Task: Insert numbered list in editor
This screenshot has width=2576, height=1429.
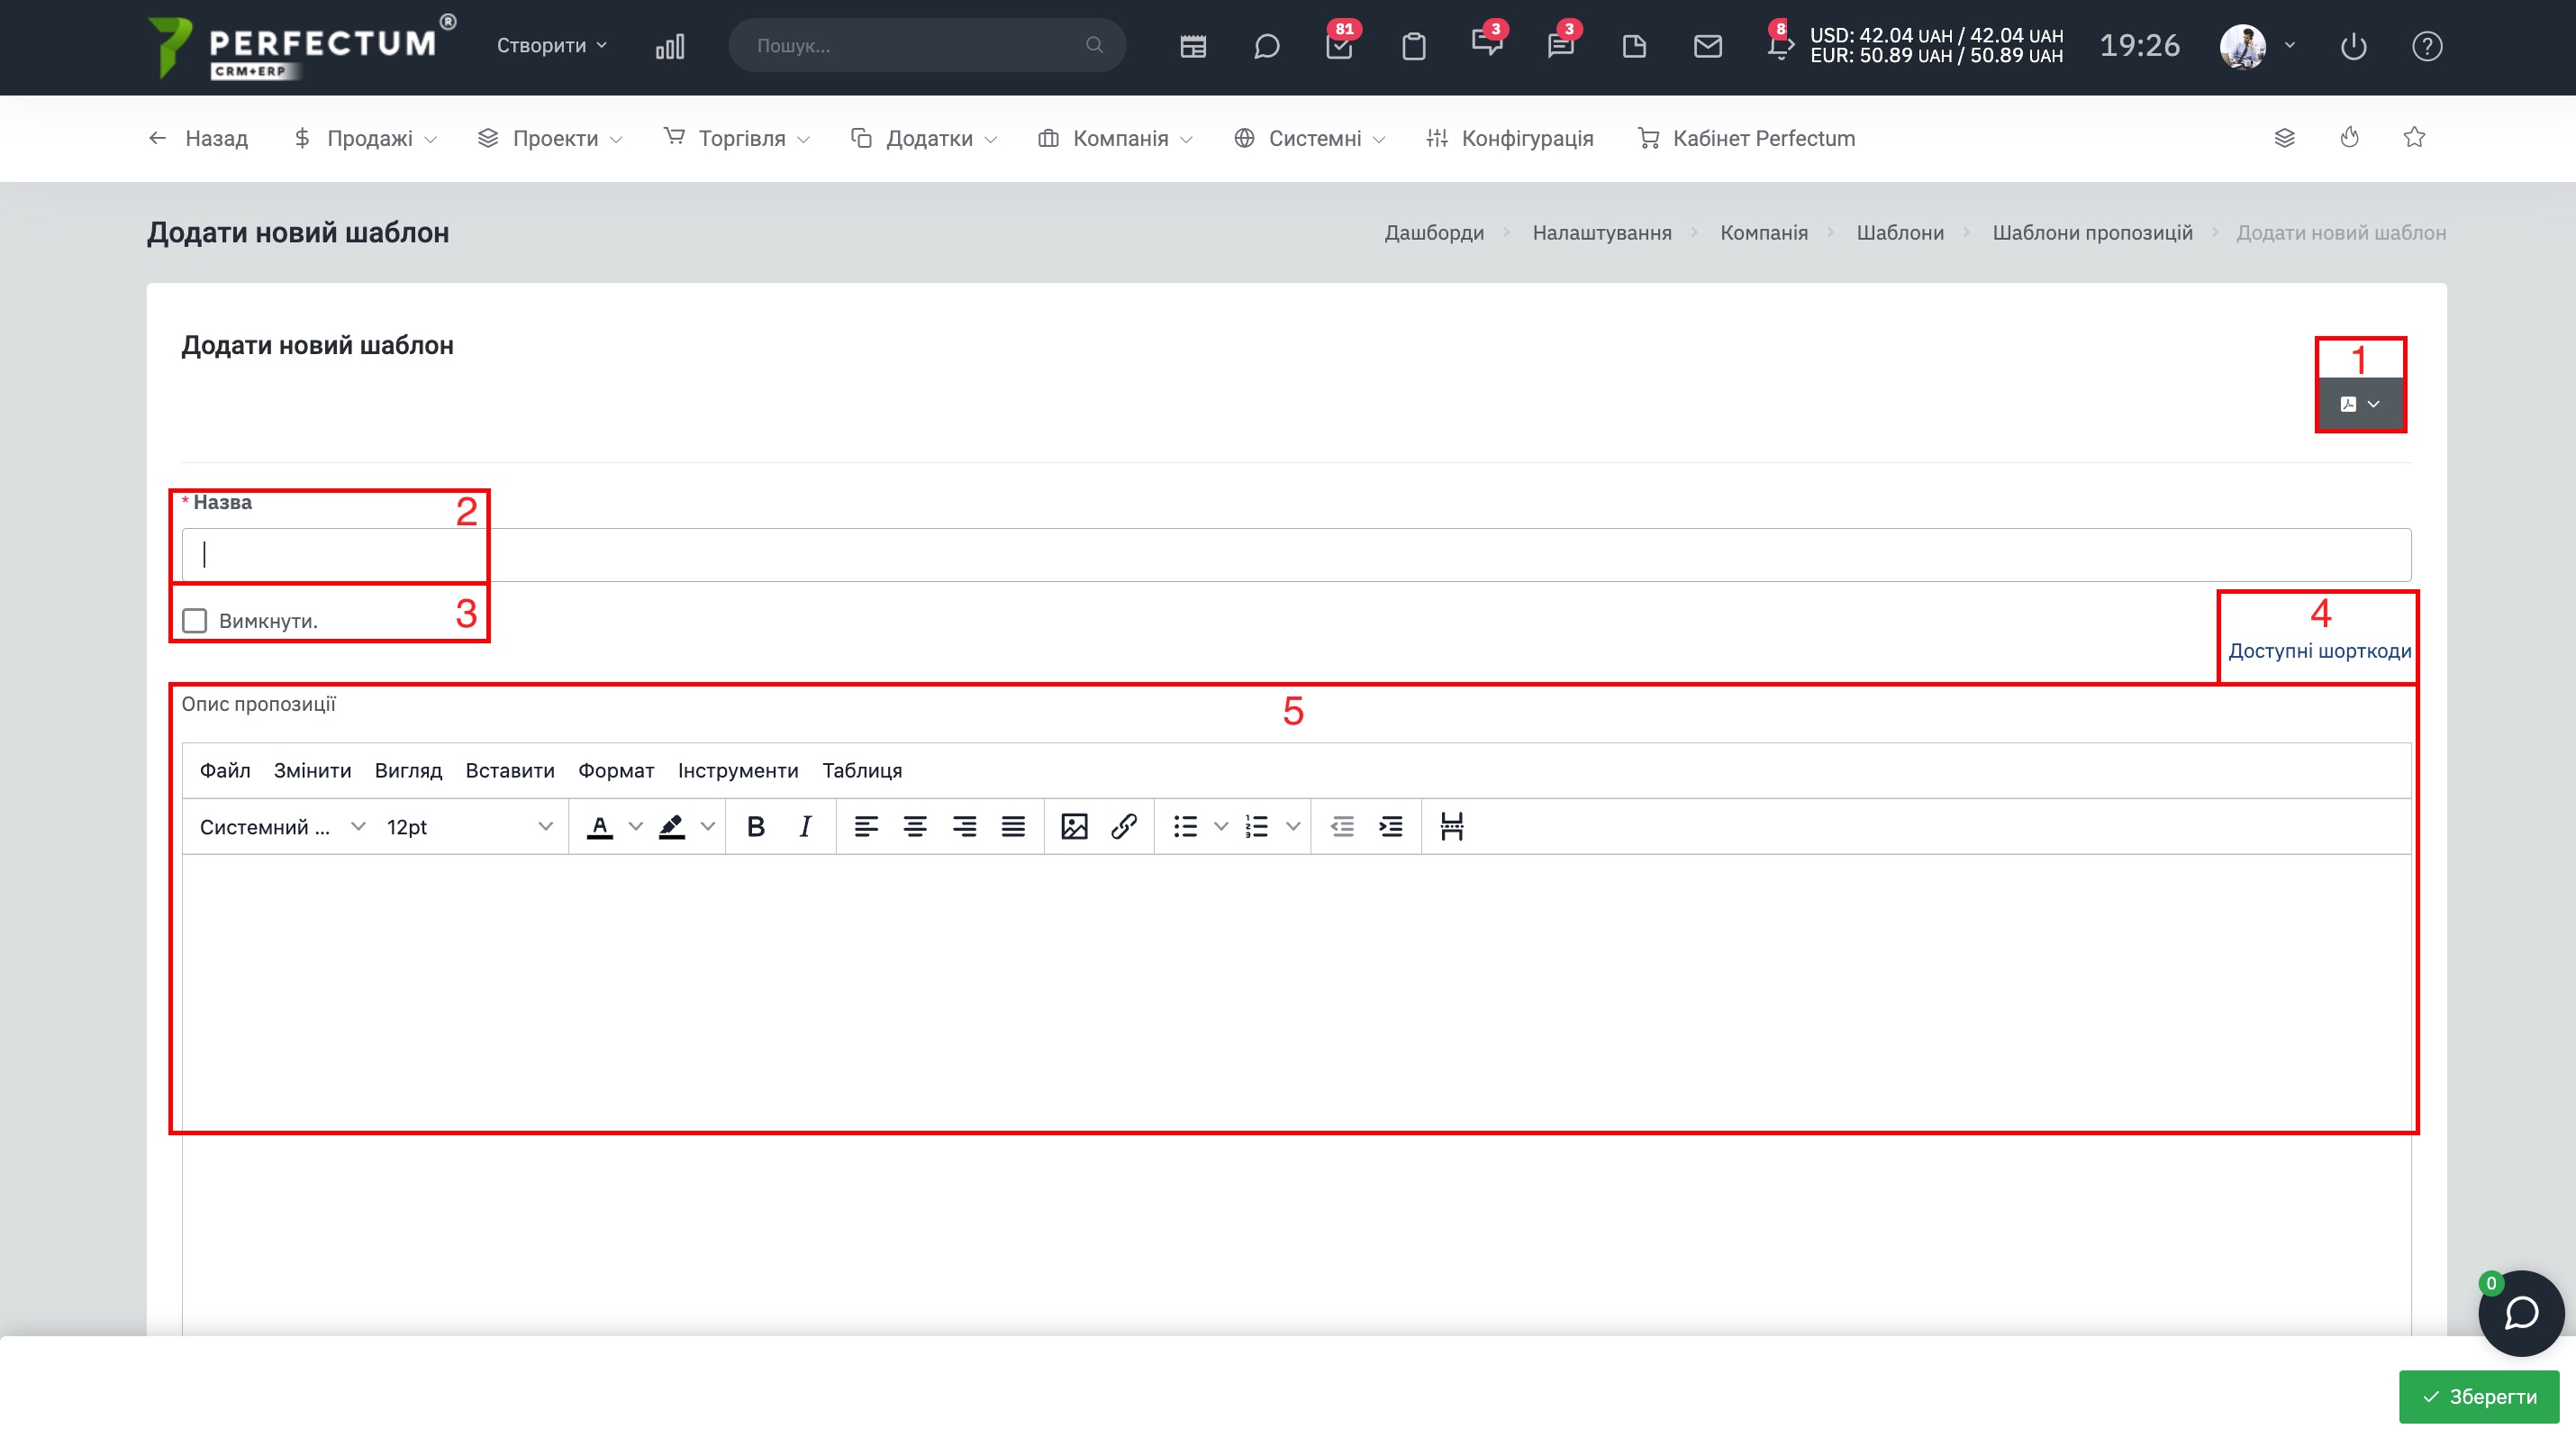Action: click(1257, 826)
